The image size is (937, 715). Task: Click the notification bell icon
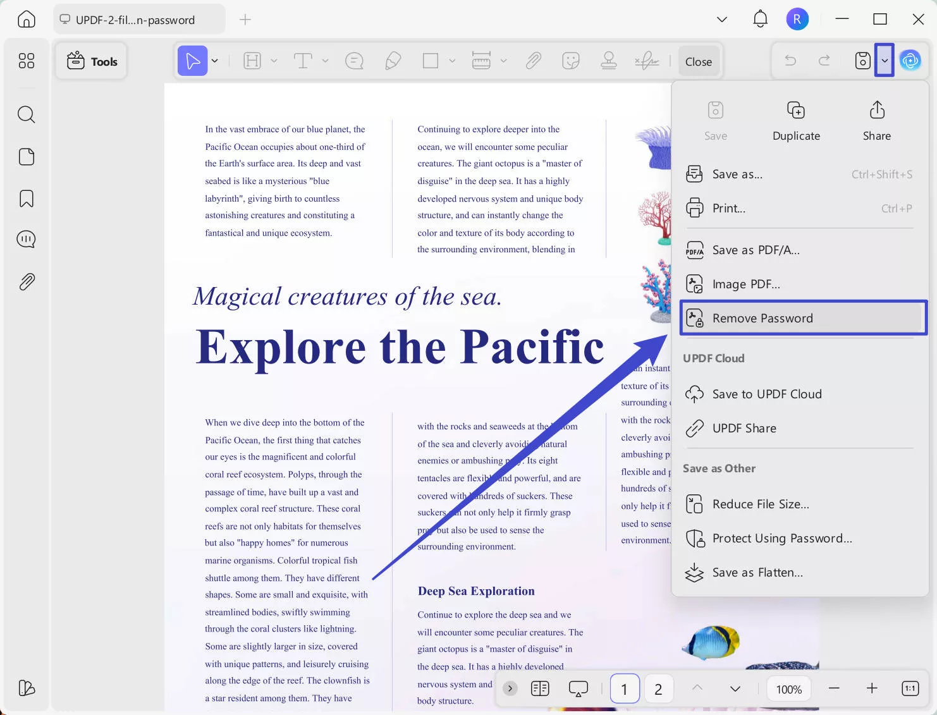760,20
